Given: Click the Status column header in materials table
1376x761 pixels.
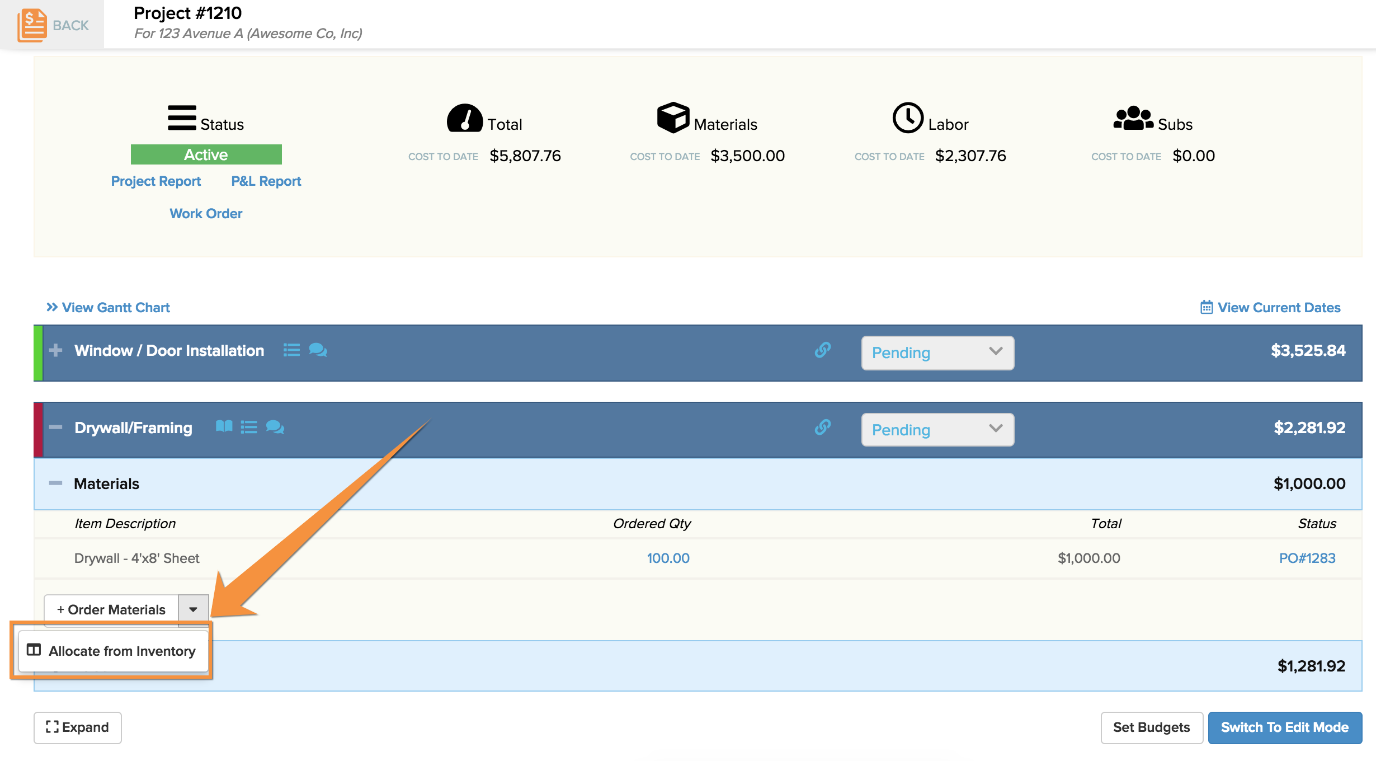Looking at the screenshot, I should [x=1317, y=523].
